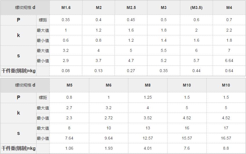Viewport: 246px width, 154px height.
Task: Click the 2.72 minimum k value
Action: [x=109, y=118]
